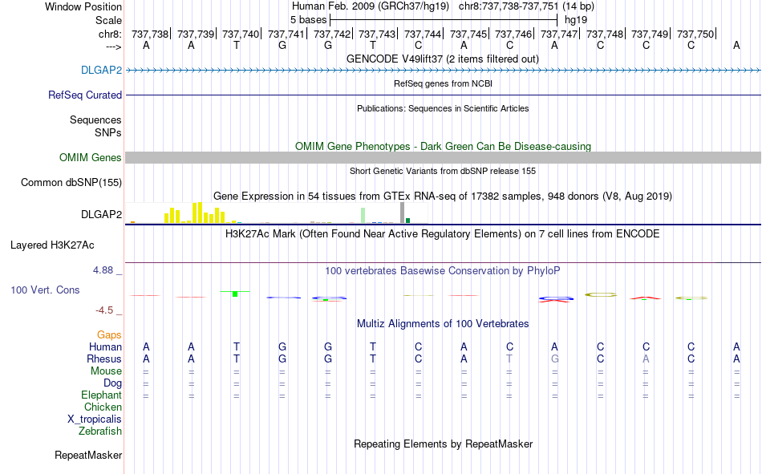Click RefSeq genes from NCBI title
Viewport: 762px width, 474px height.
[443, 83]
